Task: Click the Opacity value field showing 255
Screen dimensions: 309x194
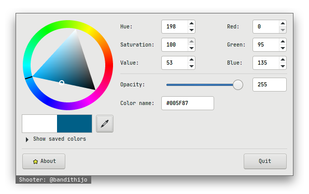Action: 270,84
